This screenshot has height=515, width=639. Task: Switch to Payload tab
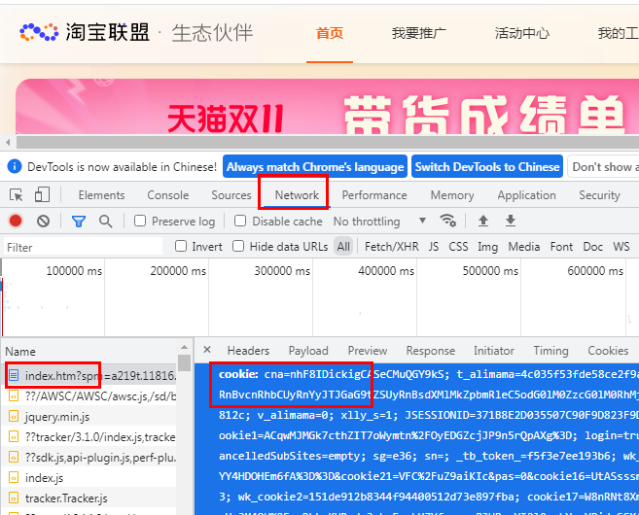point(308,351)
